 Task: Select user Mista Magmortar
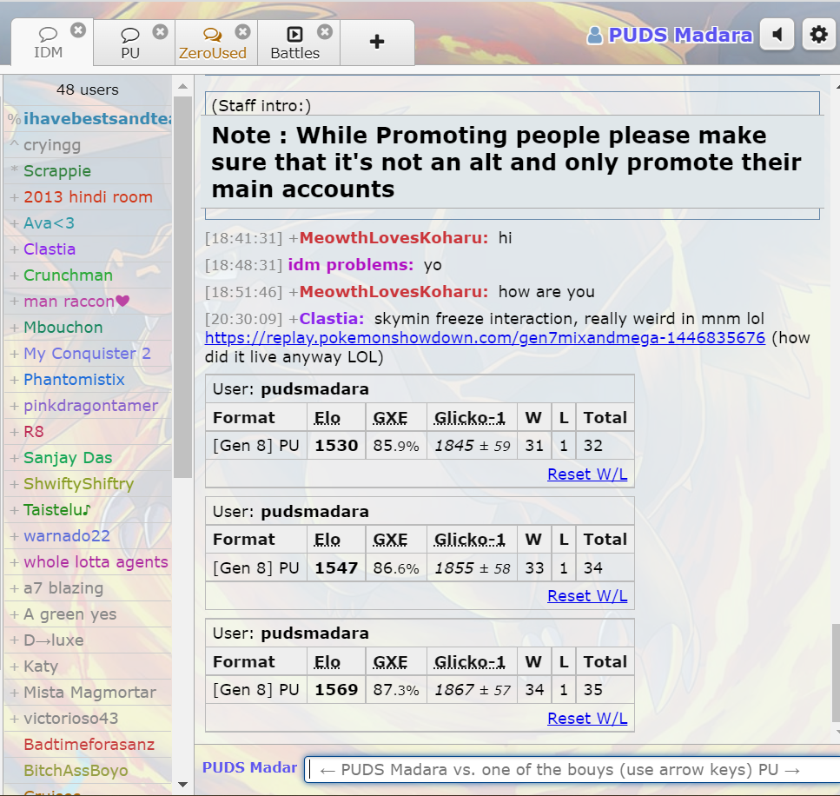pos(89,693)
